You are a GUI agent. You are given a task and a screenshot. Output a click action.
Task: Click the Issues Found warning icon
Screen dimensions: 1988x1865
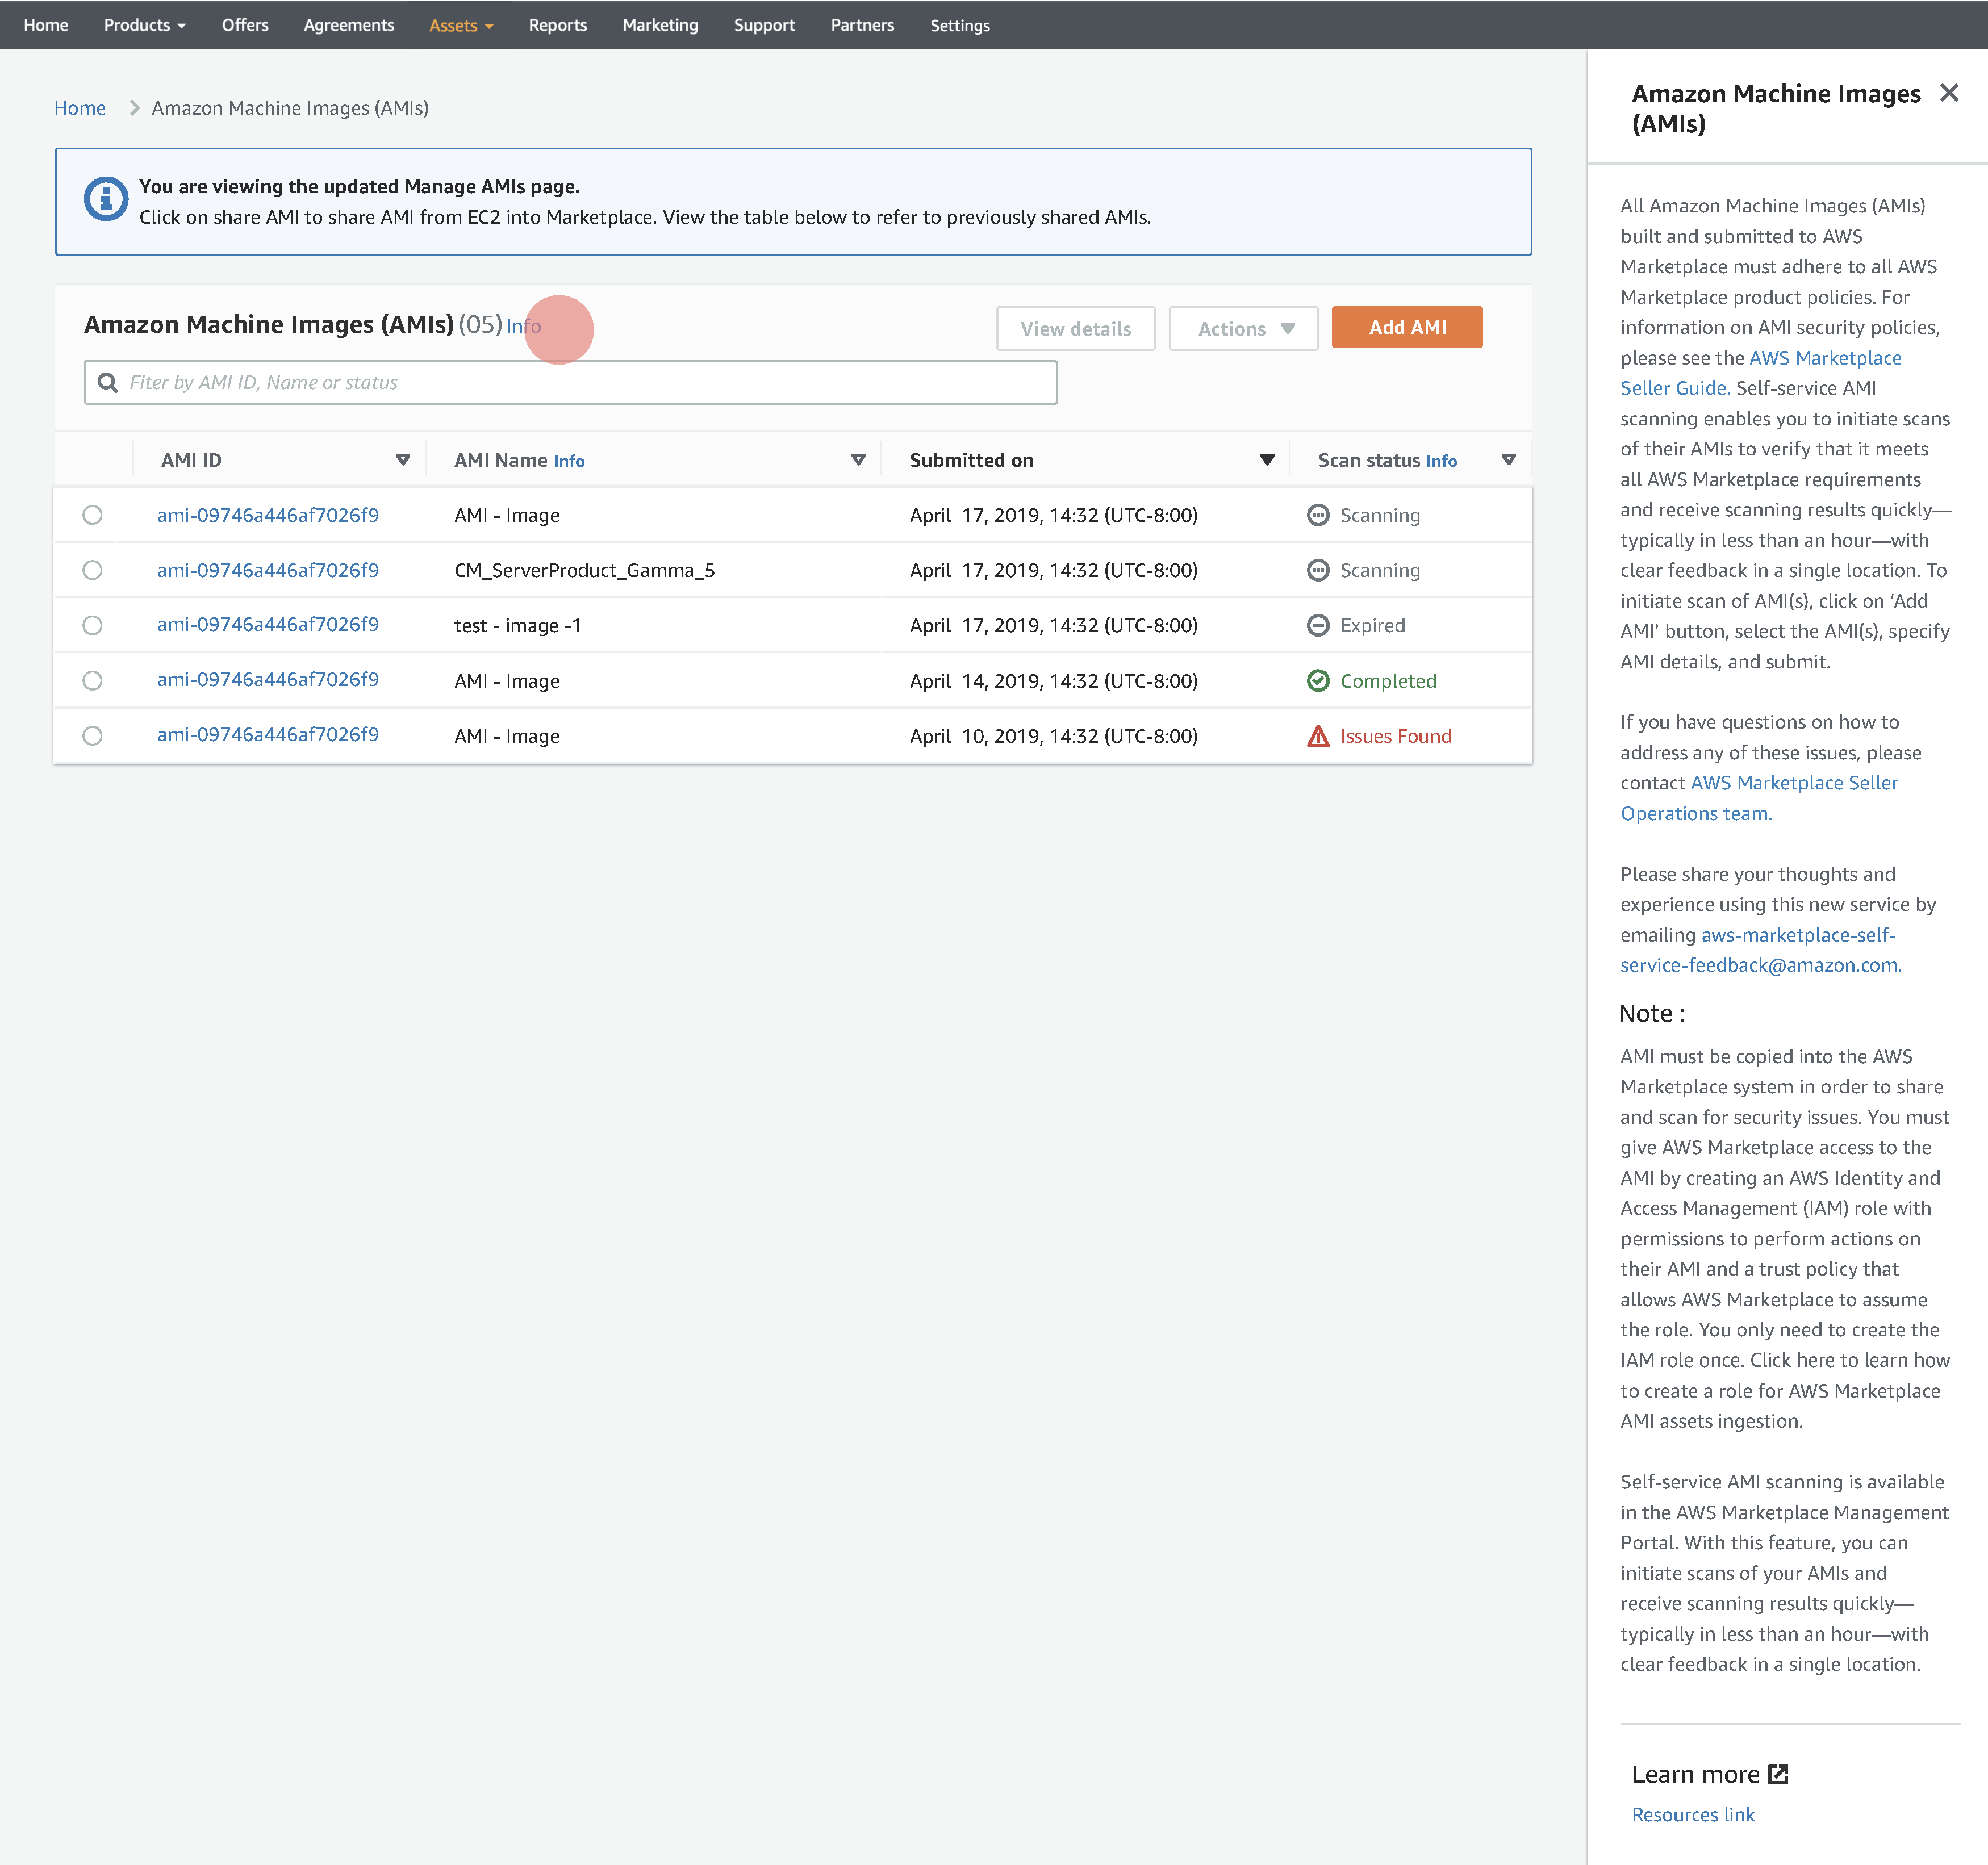pos(1318,736)
